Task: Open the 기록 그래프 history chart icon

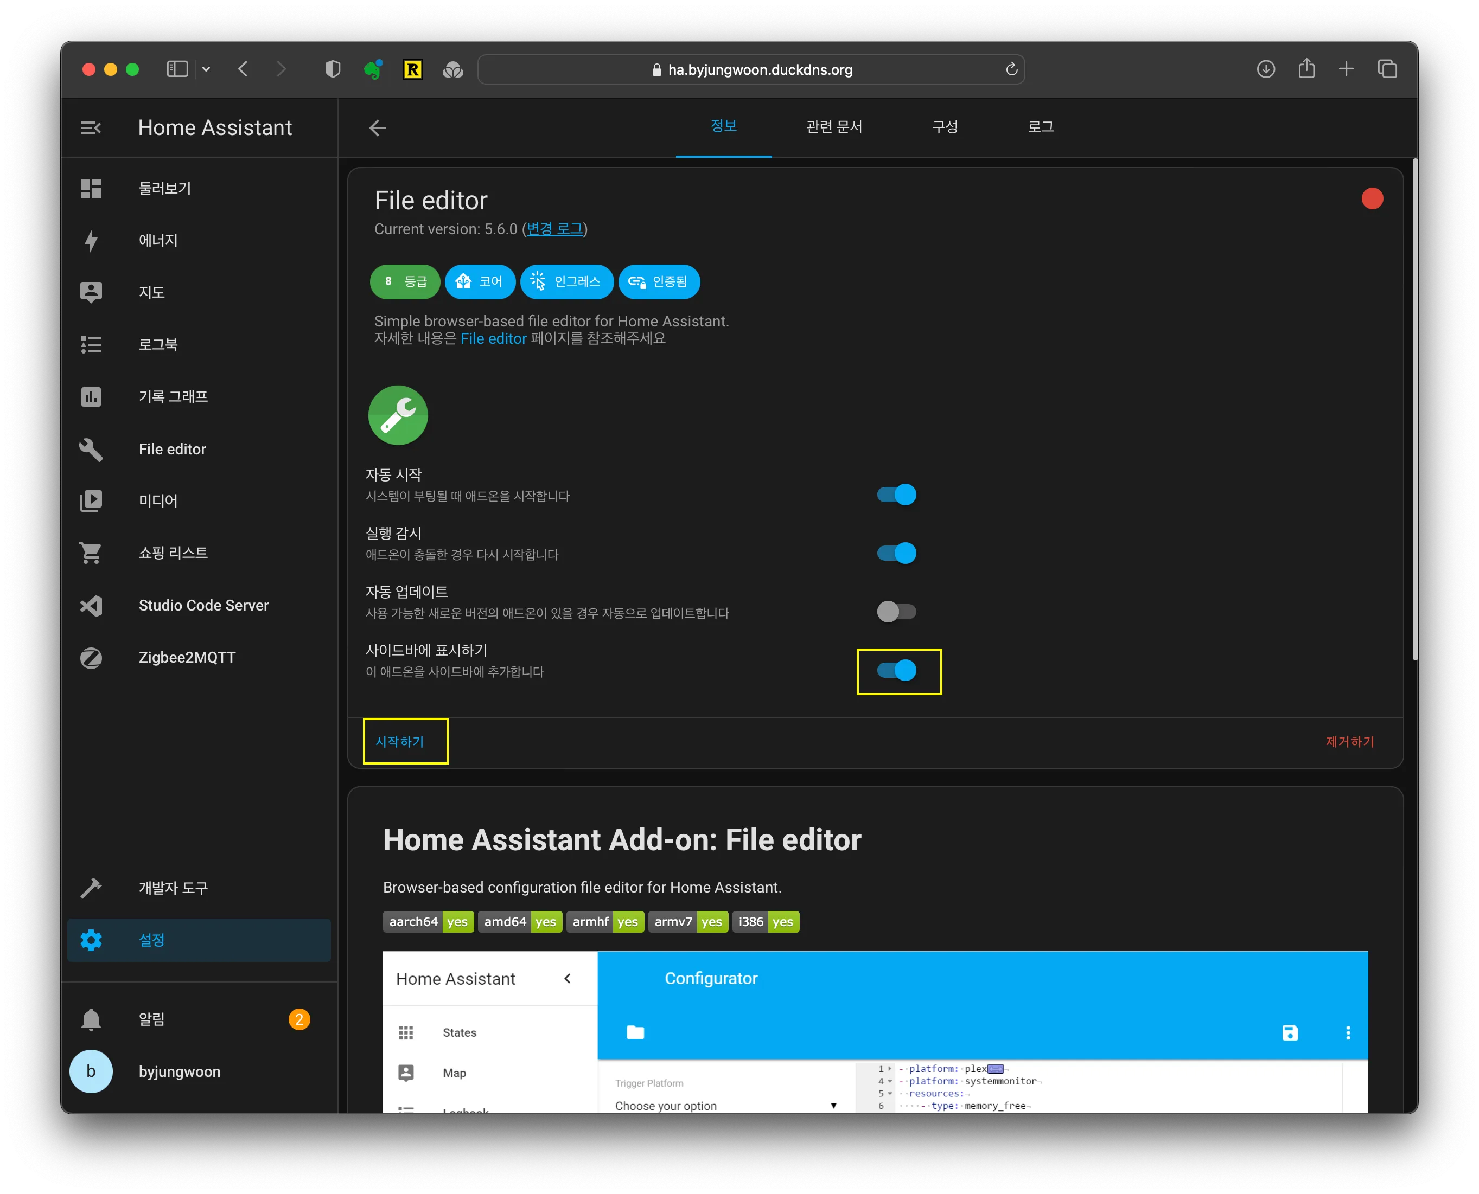Action: (x=91, y=397)
